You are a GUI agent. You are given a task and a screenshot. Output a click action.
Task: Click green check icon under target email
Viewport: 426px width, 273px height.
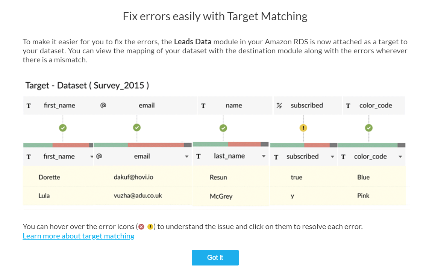[x=136, y=128]
